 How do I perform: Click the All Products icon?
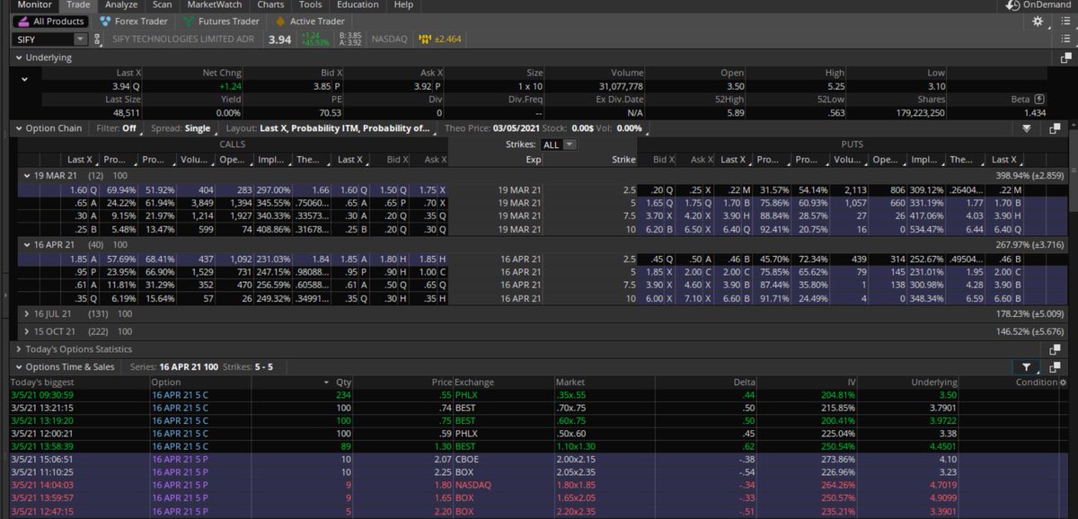22,22
